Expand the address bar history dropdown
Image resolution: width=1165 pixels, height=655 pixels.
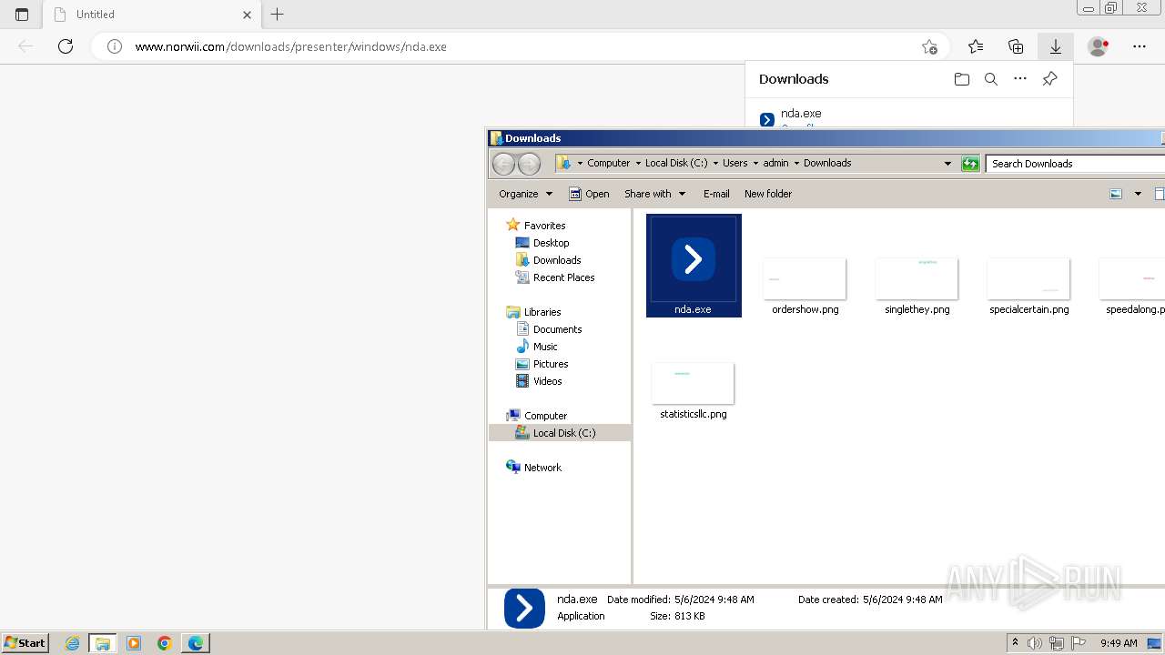pos(947,164)
